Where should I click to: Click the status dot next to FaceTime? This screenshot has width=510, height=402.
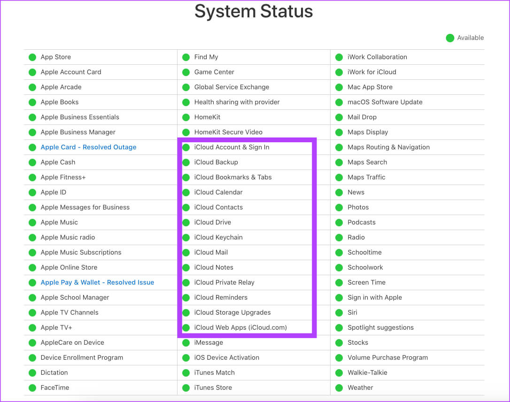coord(32,388)
